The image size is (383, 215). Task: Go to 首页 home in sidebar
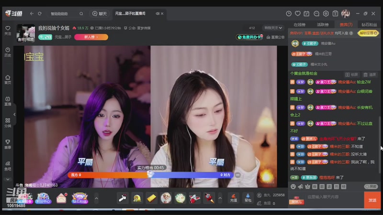click(8, 79)
